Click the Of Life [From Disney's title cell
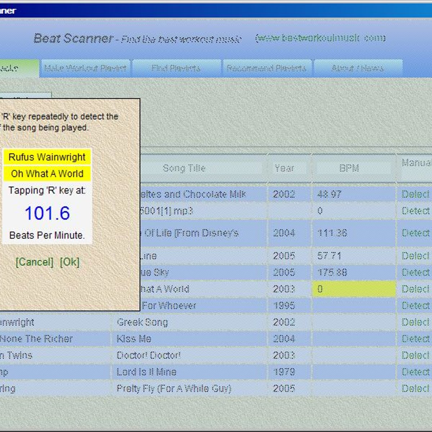 click(x=203, y=233)
